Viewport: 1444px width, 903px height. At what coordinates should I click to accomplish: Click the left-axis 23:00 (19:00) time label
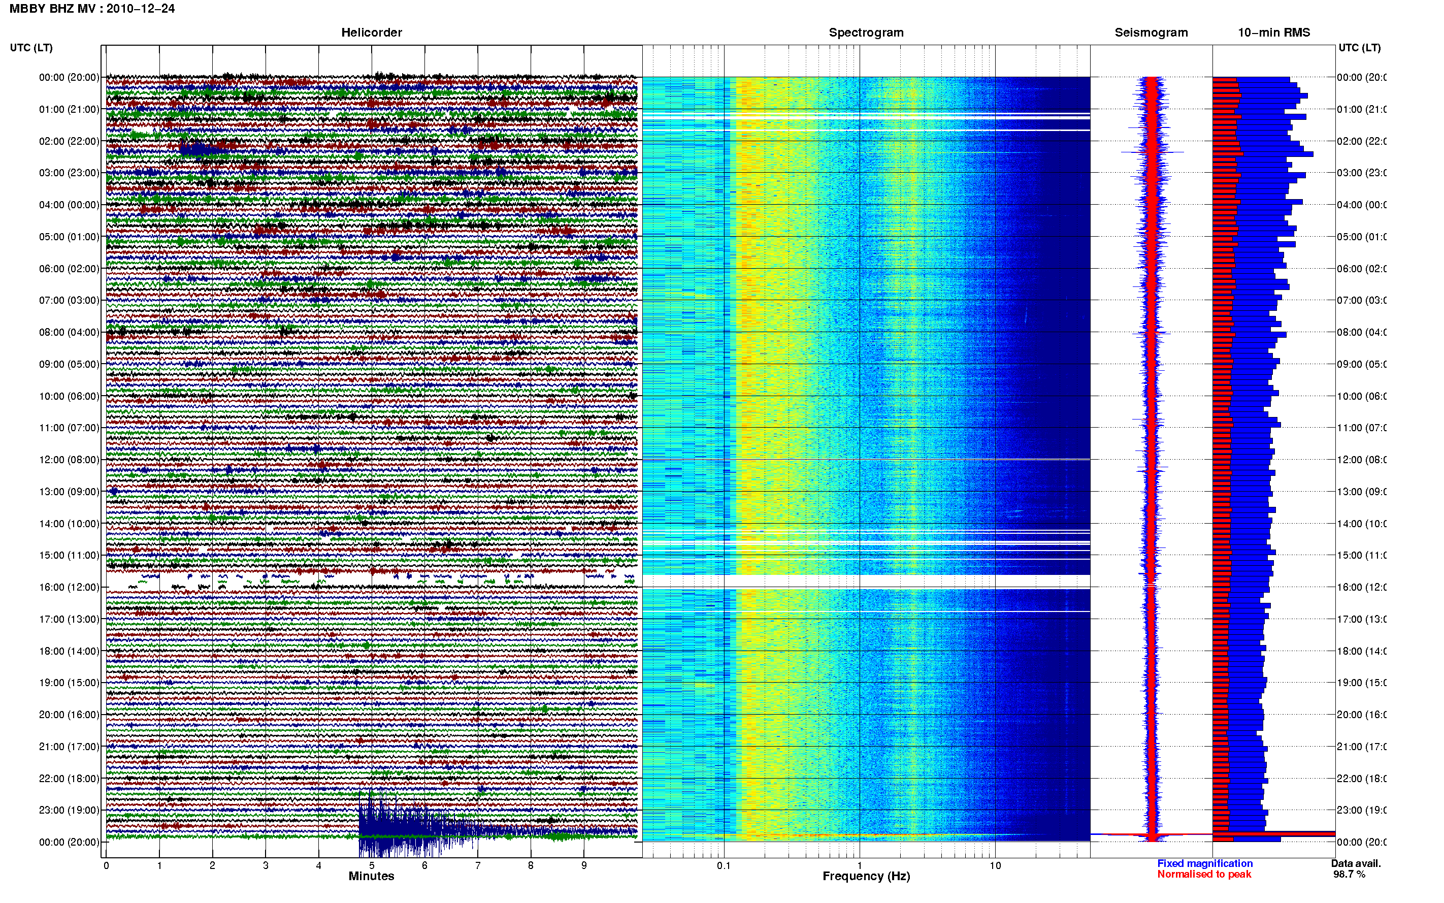click(x=69, y=811)
